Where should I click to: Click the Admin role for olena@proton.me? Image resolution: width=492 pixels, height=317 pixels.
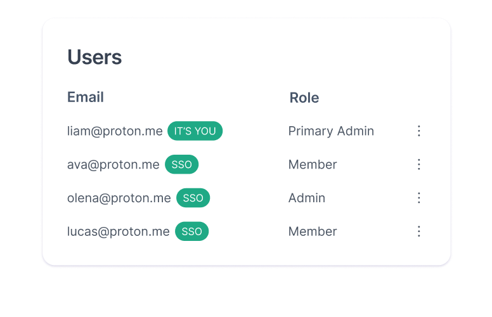point(306,198)
